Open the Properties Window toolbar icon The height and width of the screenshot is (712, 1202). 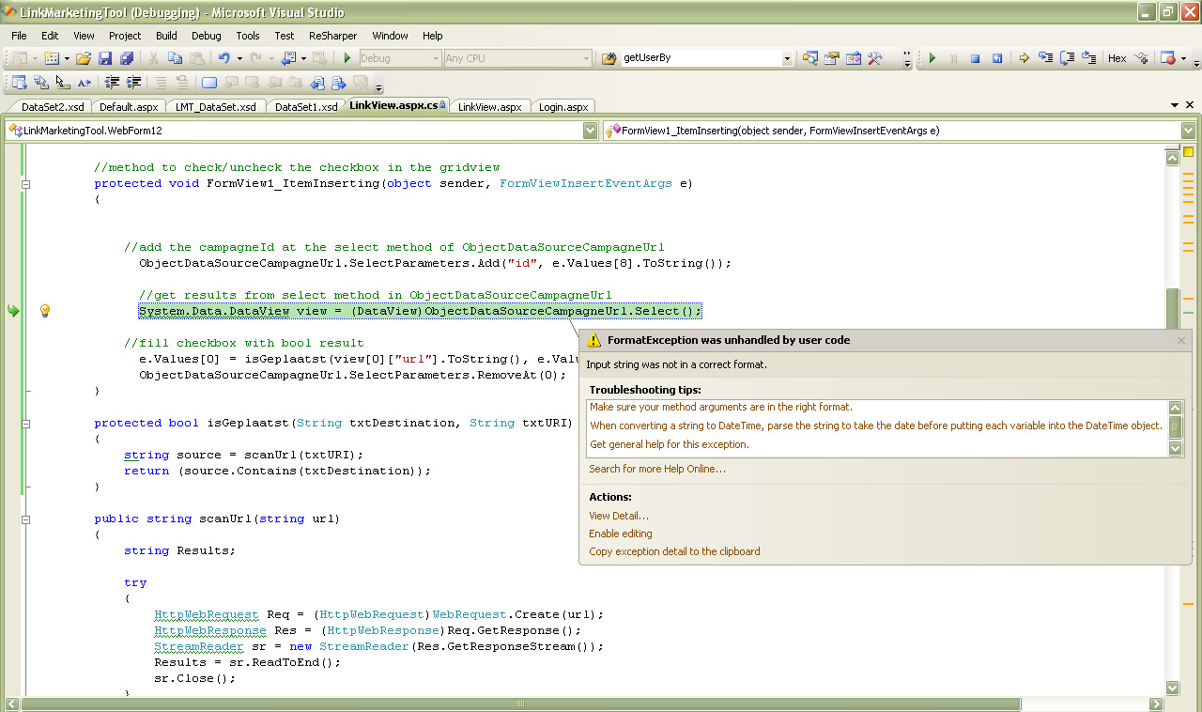(832, 58)
